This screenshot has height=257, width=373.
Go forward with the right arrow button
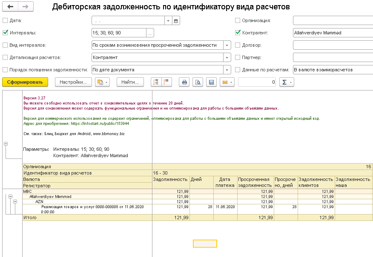[x=26, y=7]
